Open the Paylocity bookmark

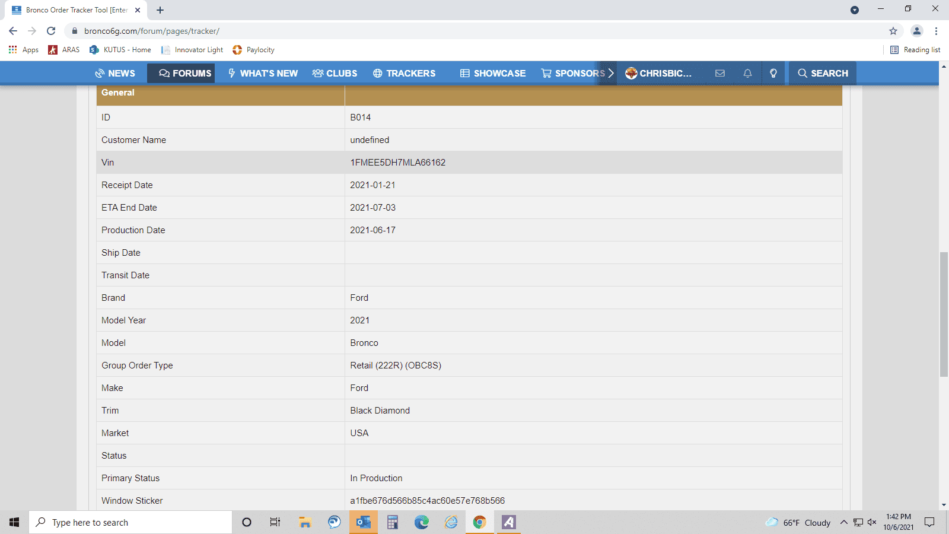(x=254, y=50)
